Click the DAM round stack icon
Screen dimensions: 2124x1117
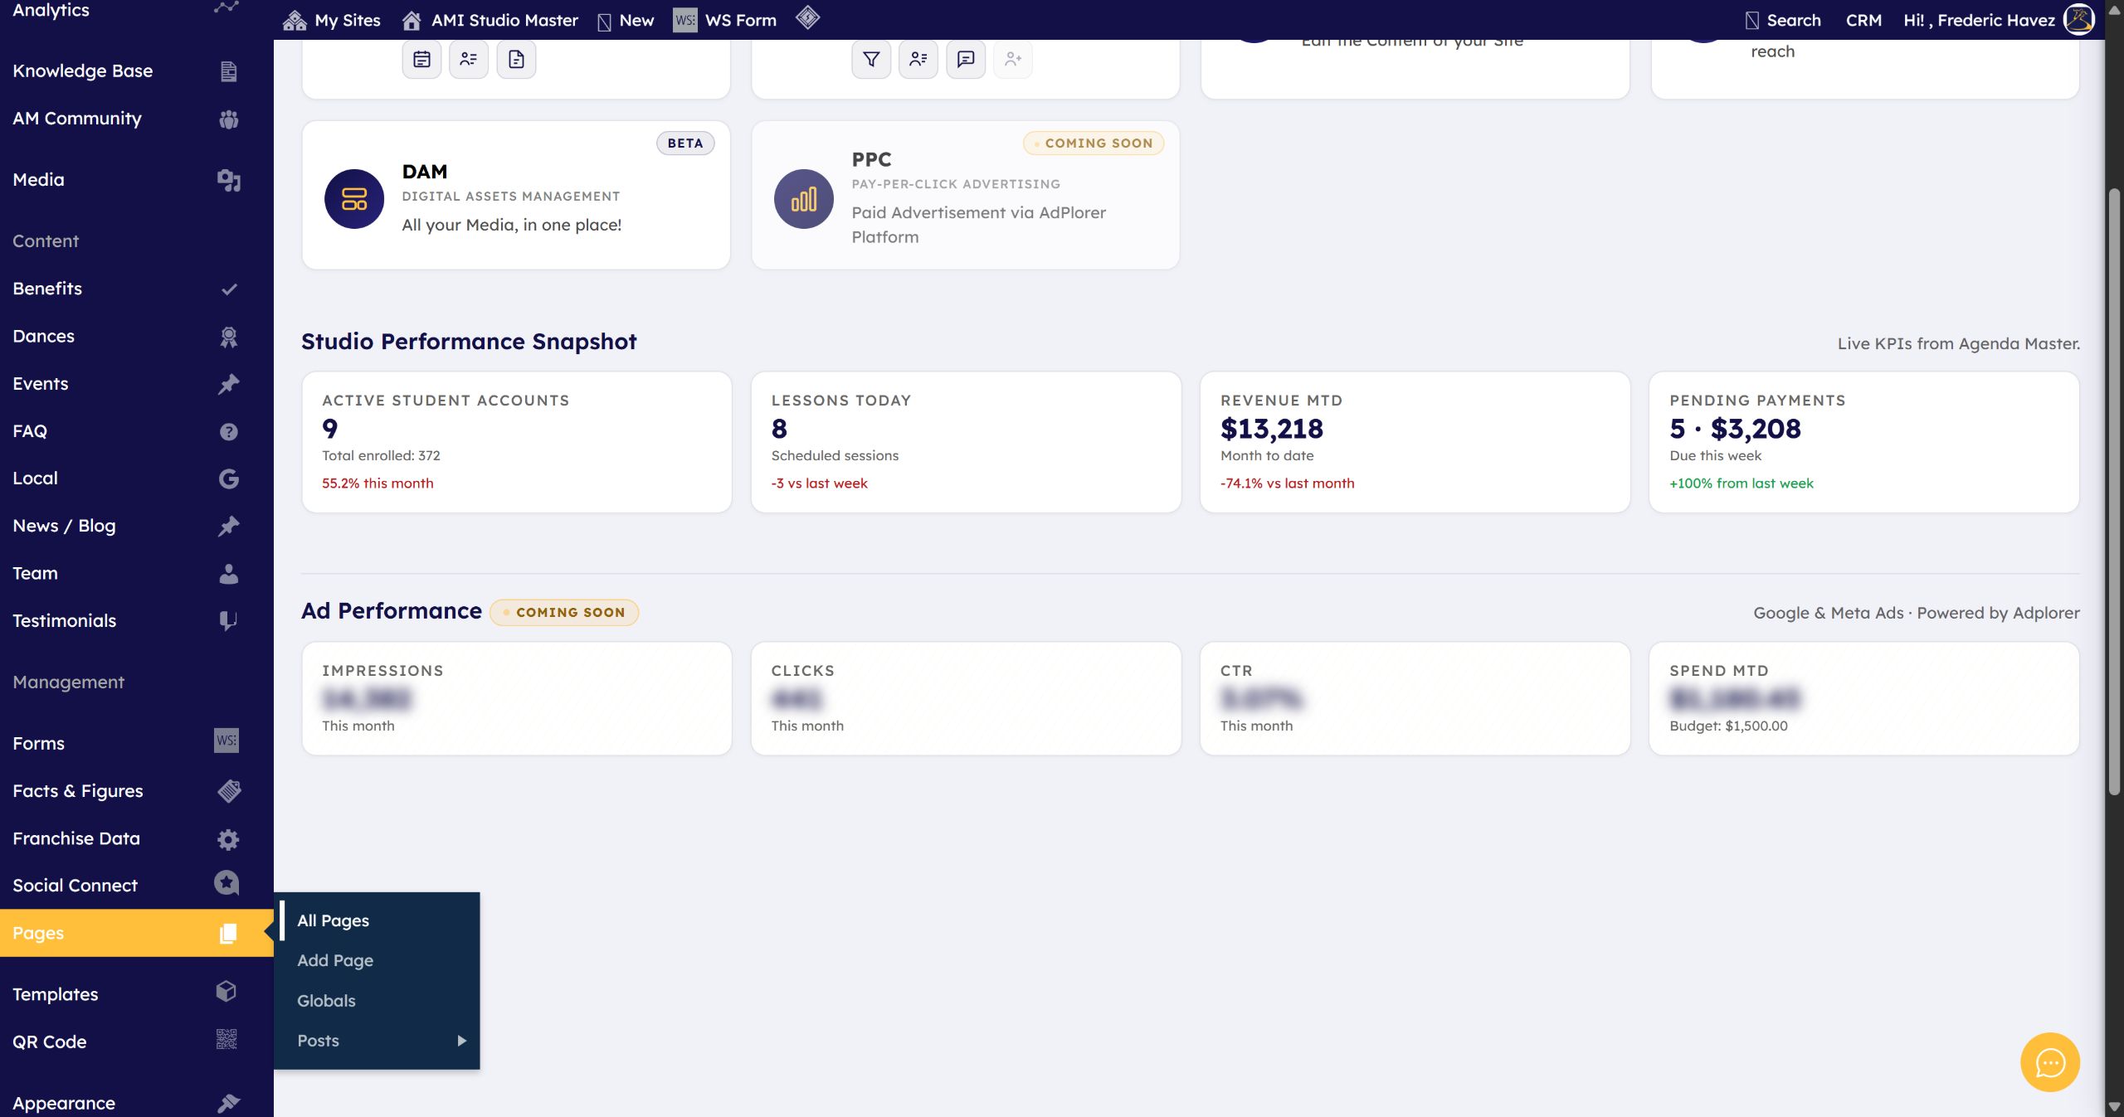tap(354, 199)
